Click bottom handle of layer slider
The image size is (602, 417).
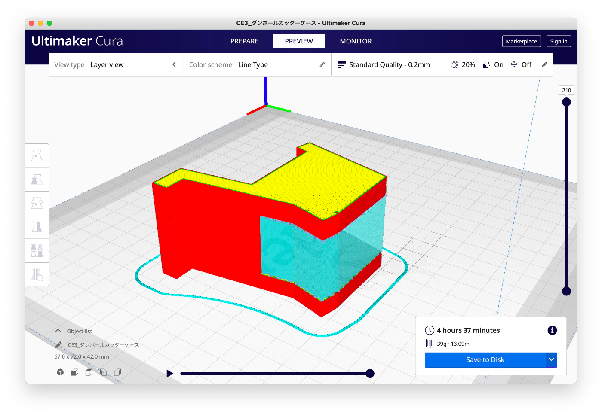[x=566, y=291]
